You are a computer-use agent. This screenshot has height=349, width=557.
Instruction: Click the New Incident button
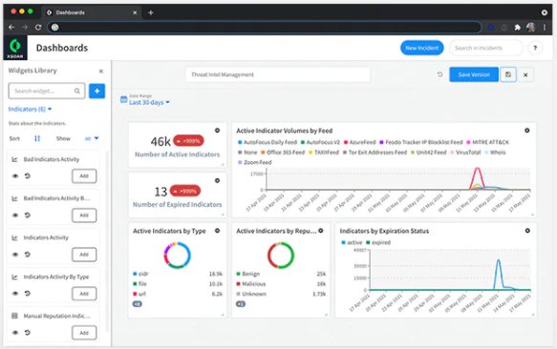[421, 48]
